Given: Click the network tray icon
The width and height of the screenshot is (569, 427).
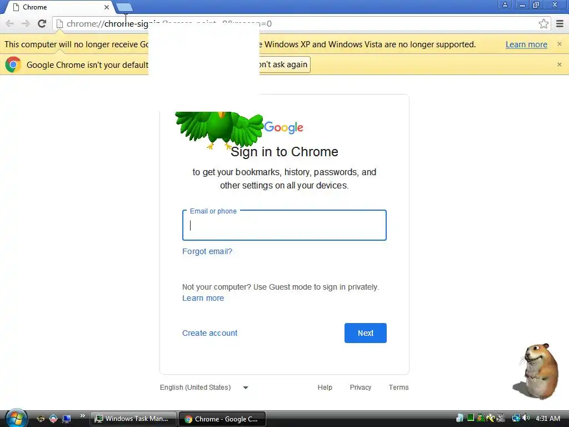Looking at the screenshot, I should pyautogui.click(x=515, y=418).
